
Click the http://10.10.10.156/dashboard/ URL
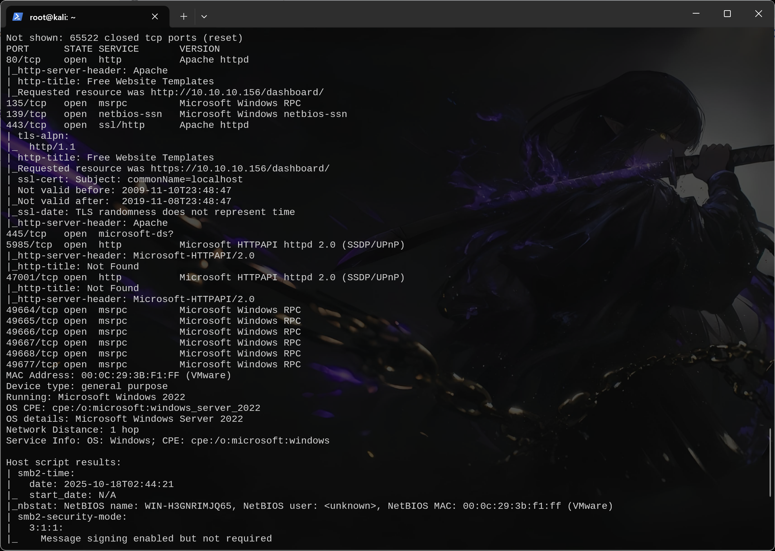click(237, 93)
